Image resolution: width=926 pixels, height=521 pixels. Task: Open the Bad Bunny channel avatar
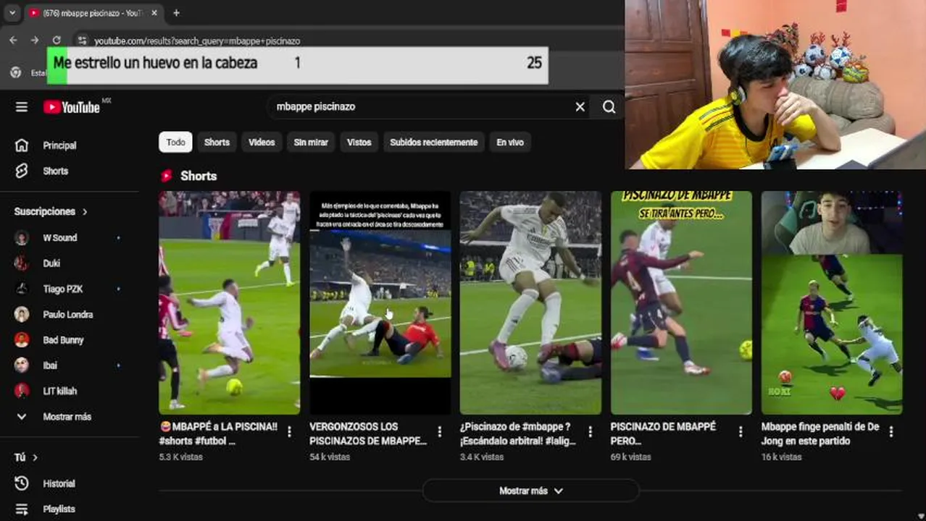(22, 339)
